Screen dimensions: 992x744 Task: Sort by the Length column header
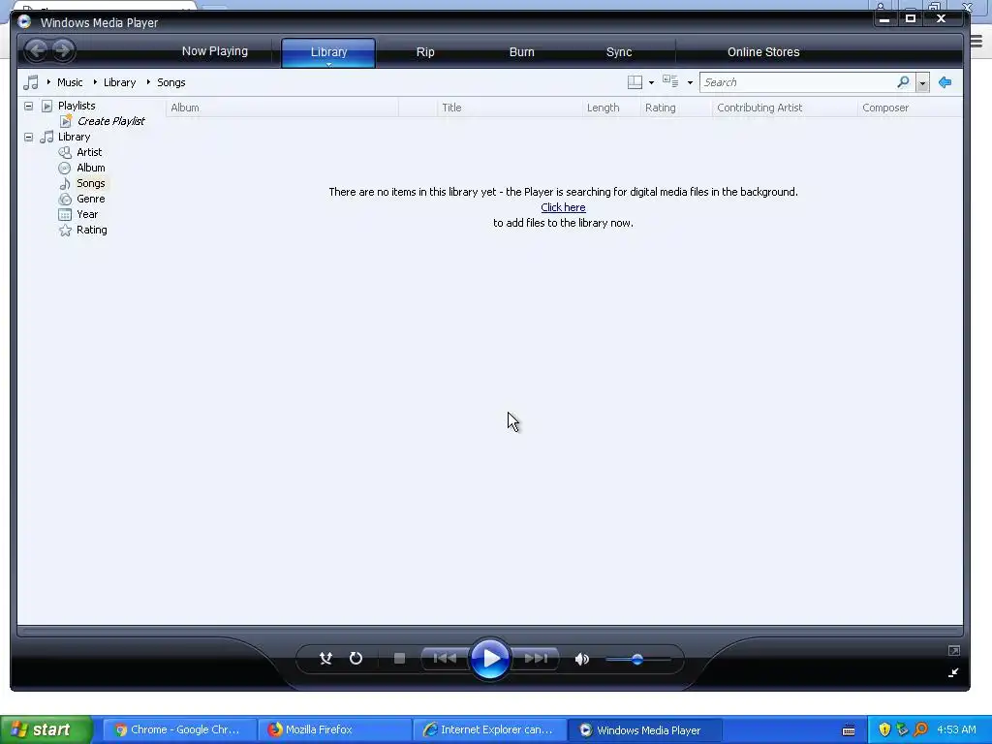[611, 108]
